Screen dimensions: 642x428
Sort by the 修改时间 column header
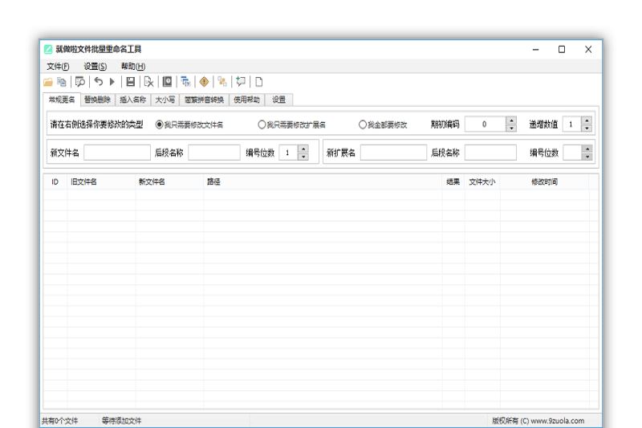point(544,181)
